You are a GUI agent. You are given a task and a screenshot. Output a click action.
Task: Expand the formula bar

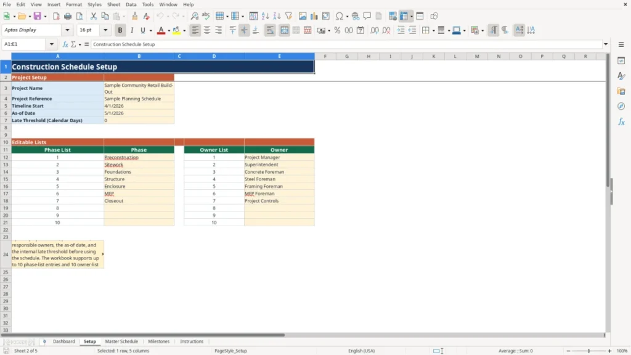[606, 44]
